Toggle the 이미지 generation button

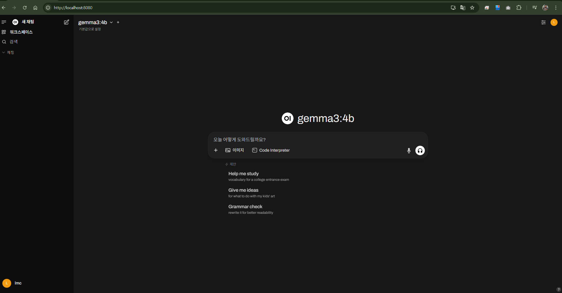[x=235, y=150]
